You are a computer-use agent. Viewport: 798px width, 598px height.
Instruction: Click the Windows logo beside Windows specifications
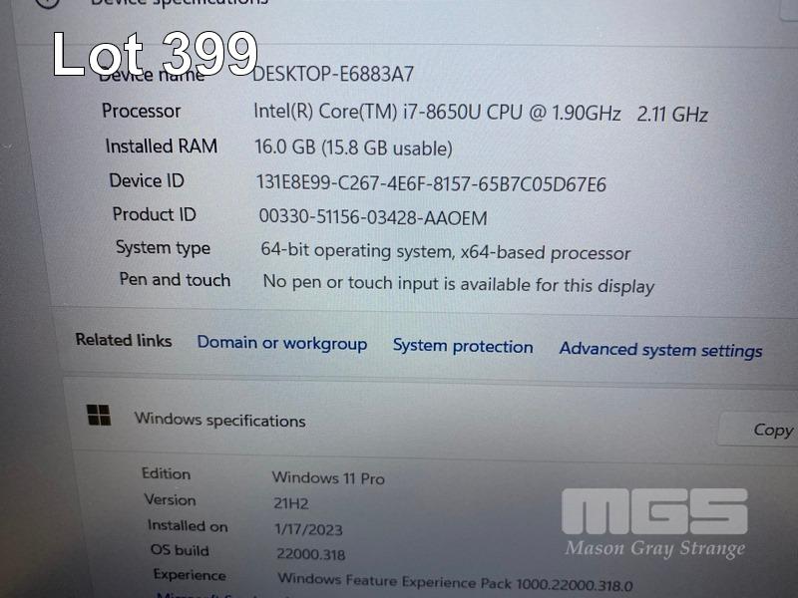99,415
